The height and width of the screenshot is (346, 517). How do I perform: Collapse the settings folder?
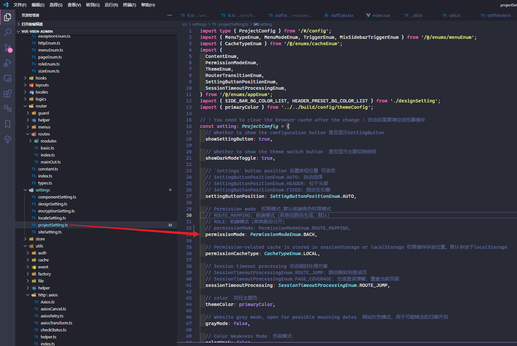tap(96, 190)
